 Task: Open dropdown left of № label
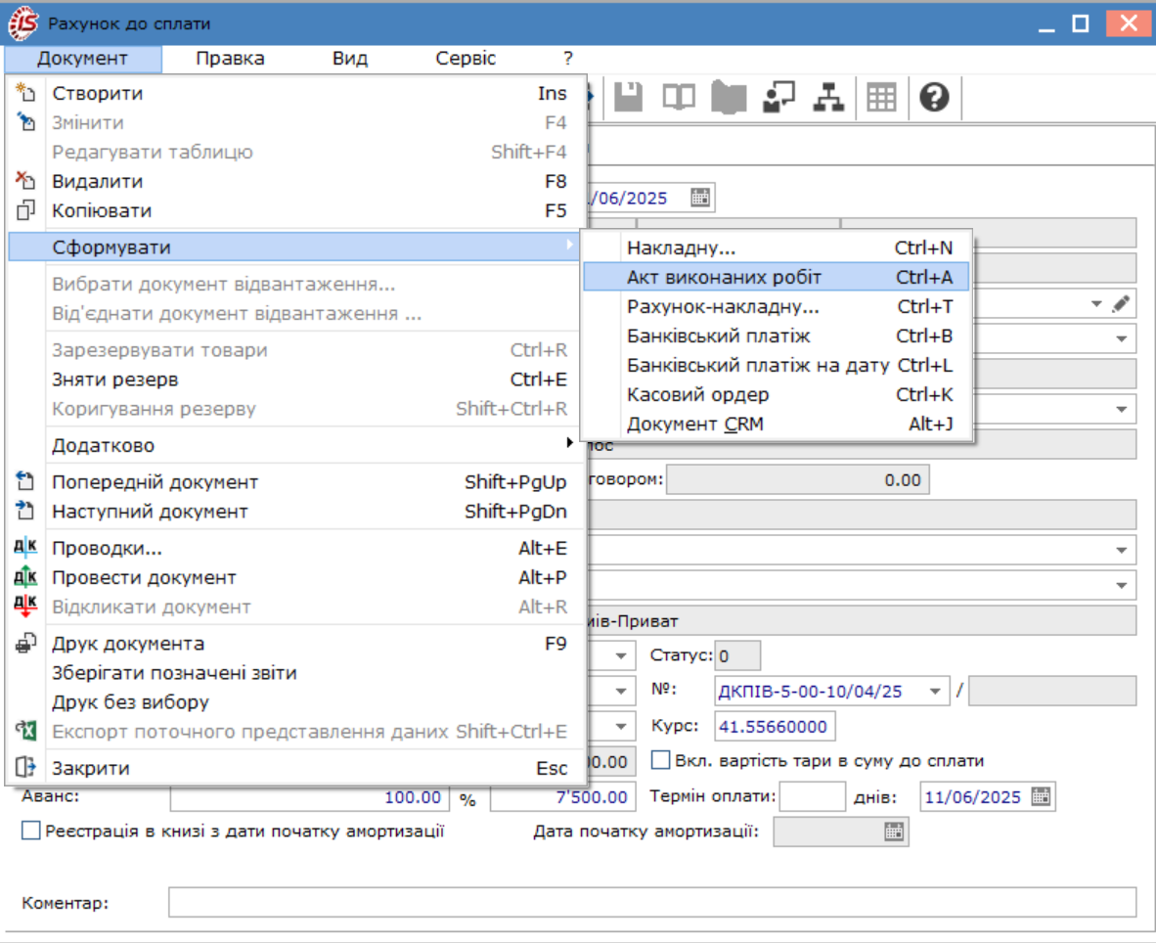click(x=621, y=691)
